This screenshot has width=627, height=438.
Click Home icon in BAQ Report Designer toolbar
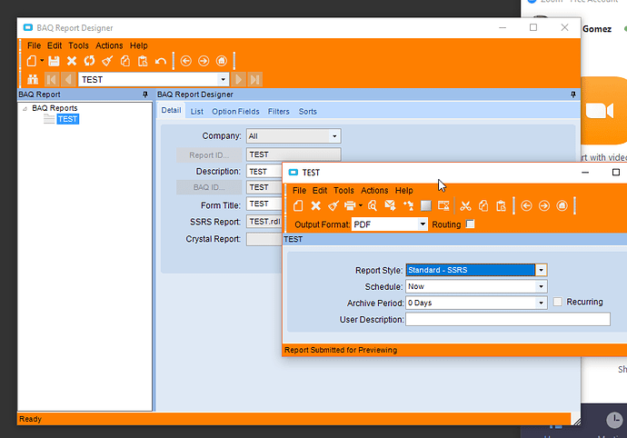[222, 61]
